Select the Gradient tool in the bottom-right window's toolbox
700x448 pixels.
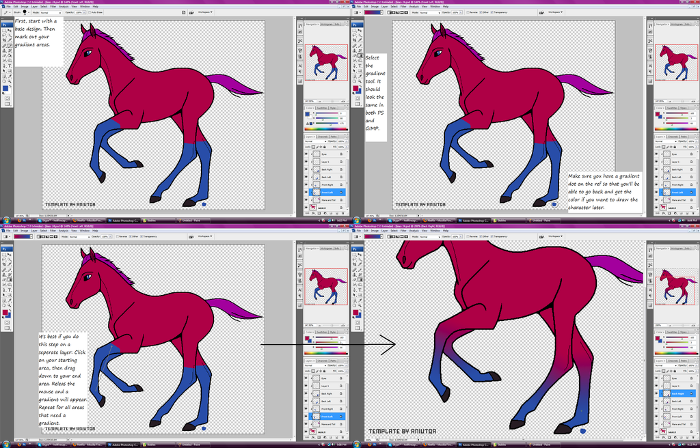(360, 280)
